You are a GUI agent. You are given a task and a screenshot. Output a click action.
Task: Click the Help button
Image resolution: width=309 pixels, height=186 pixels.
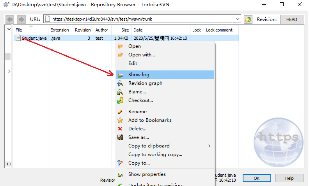(289, 178)
